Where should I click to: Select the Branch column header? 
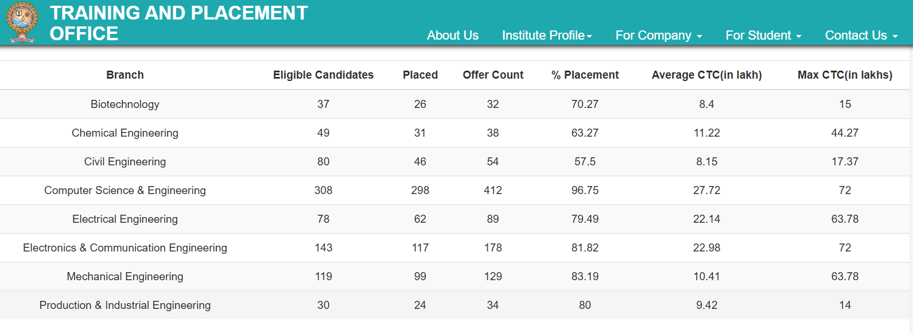pos(125,75)
